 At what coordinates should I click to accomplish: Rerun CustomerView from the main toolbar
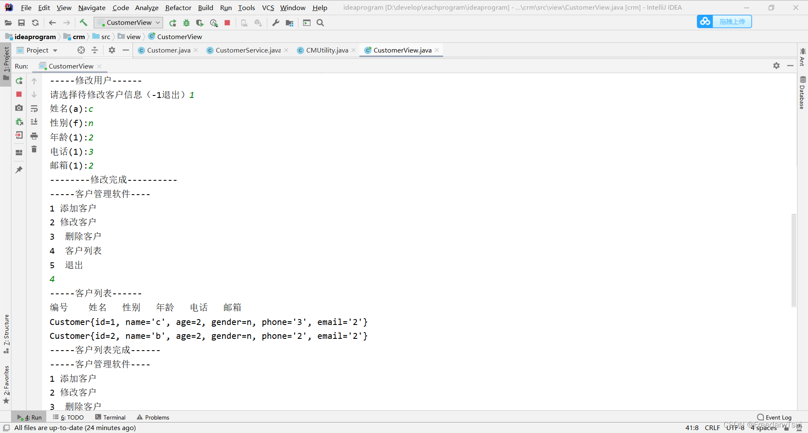click(x=173, y=23)
